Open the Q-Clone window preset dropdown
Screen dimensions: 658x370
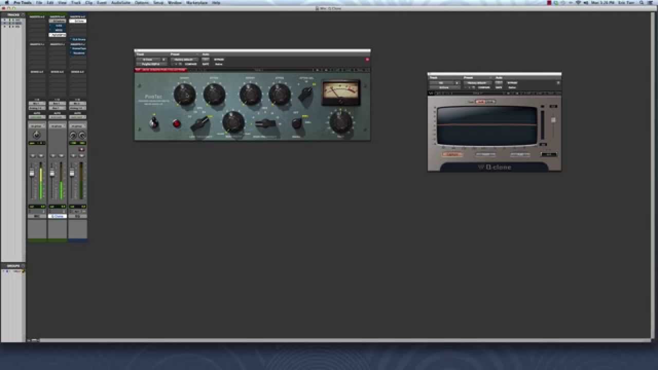[477, 83]
